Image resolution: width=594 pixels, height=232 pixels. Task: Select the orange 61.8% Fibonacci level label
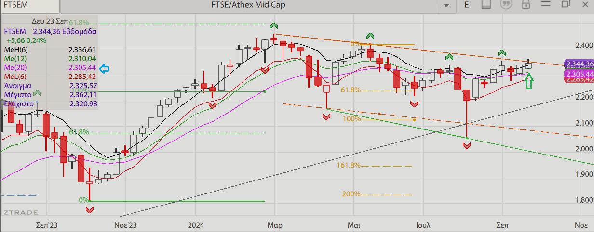pos(351,90)
